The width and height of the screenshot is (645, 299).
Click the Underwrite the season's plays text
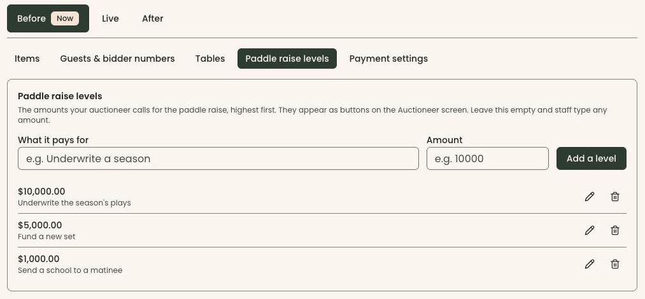coord(74,203)
